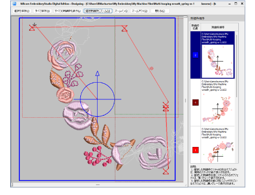Screen dimensions: 255x195
Task: Click the double red marker on right hoop edge
Action: (166, 106)
